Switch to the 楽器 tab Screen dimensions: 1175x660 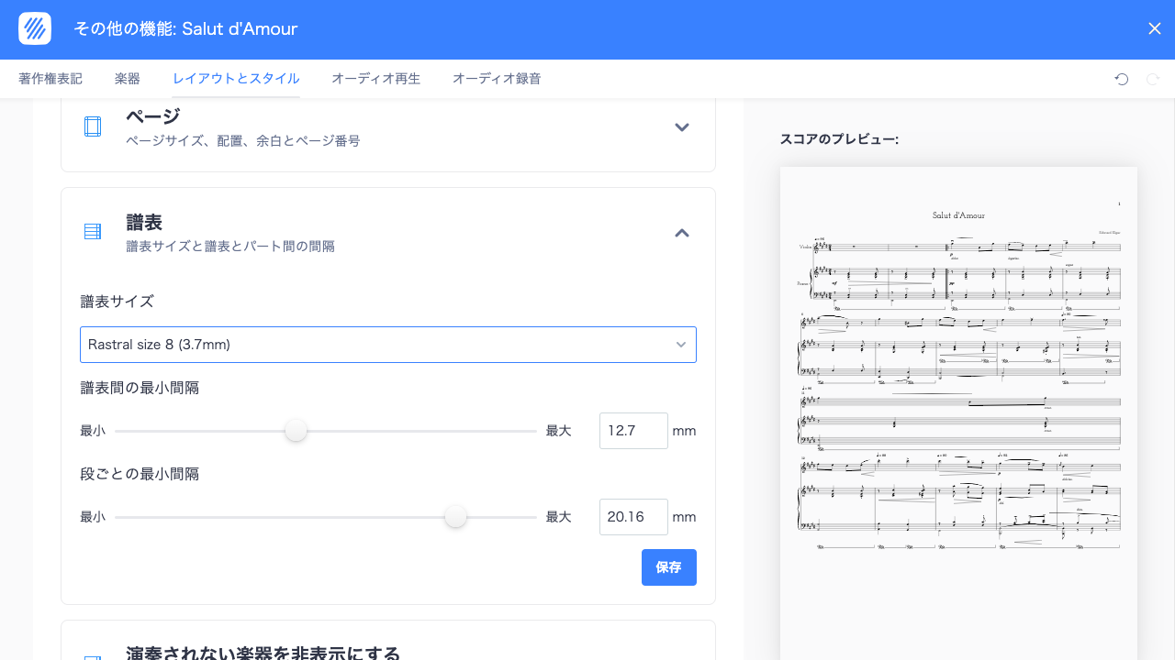[x=128, y=79]
